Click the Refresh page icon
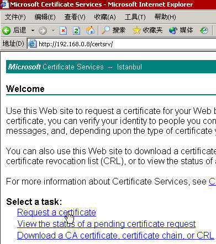216x244 pixels. 76,31
